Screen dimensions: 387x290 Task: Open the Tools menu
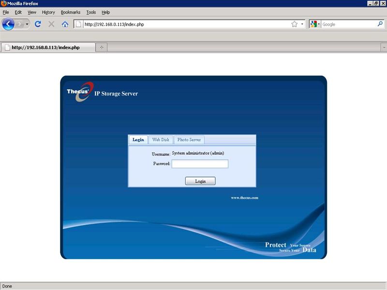click(x=91, y=12)
